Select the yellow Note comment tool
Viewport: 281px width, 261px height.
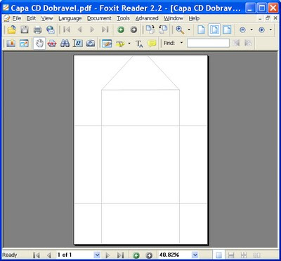(152, 43)
